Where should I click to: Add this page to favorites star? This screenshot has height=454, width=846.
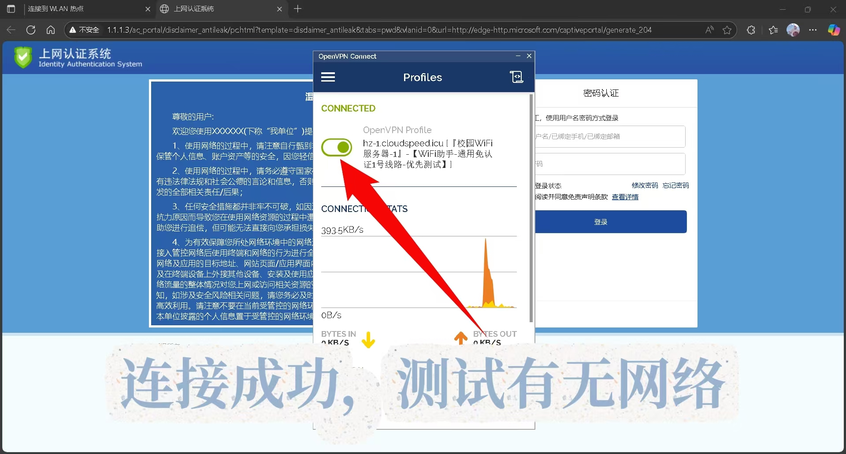point(727,30)
